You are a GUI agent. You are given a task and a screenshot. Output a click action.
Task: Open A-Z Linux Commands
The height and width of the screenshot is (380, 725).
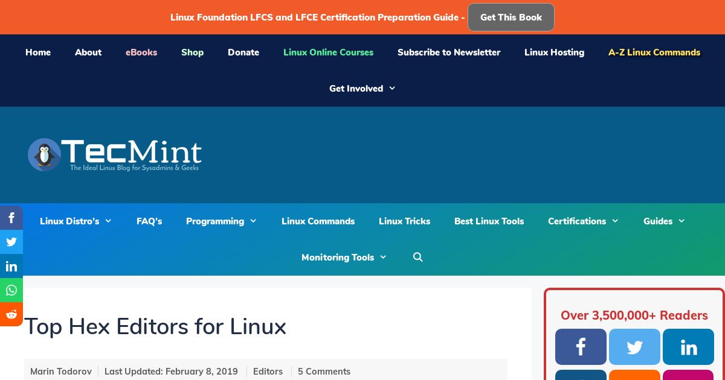coord(654,52)
